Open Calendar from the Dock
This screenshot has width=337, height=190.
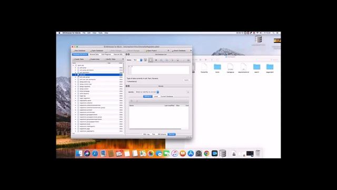(x=119, y=154)
